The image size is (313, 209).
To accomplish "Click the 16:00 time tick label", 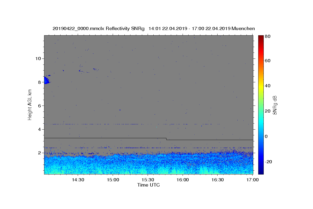I will click(x=183, y=180).
